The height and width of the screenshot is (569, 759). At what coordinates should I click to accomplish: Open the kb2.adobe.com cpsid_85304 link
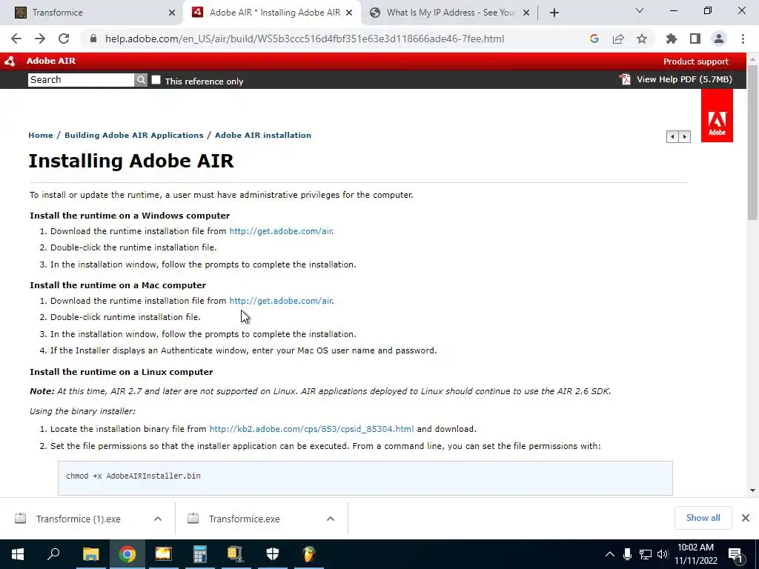pos(311,429)
